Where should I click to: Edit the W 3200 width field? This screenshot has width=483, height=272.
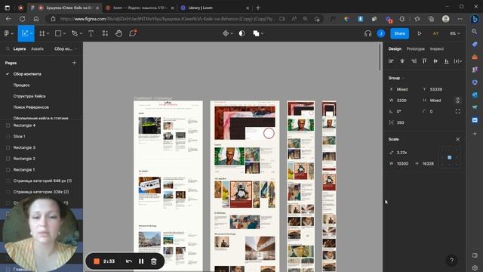coord(402,100)
